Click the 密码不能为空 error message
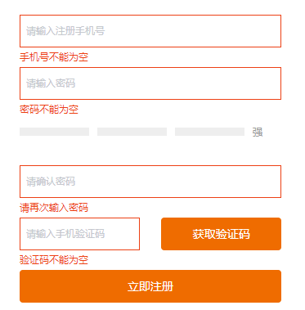The image size is (305, 310). 49,110
